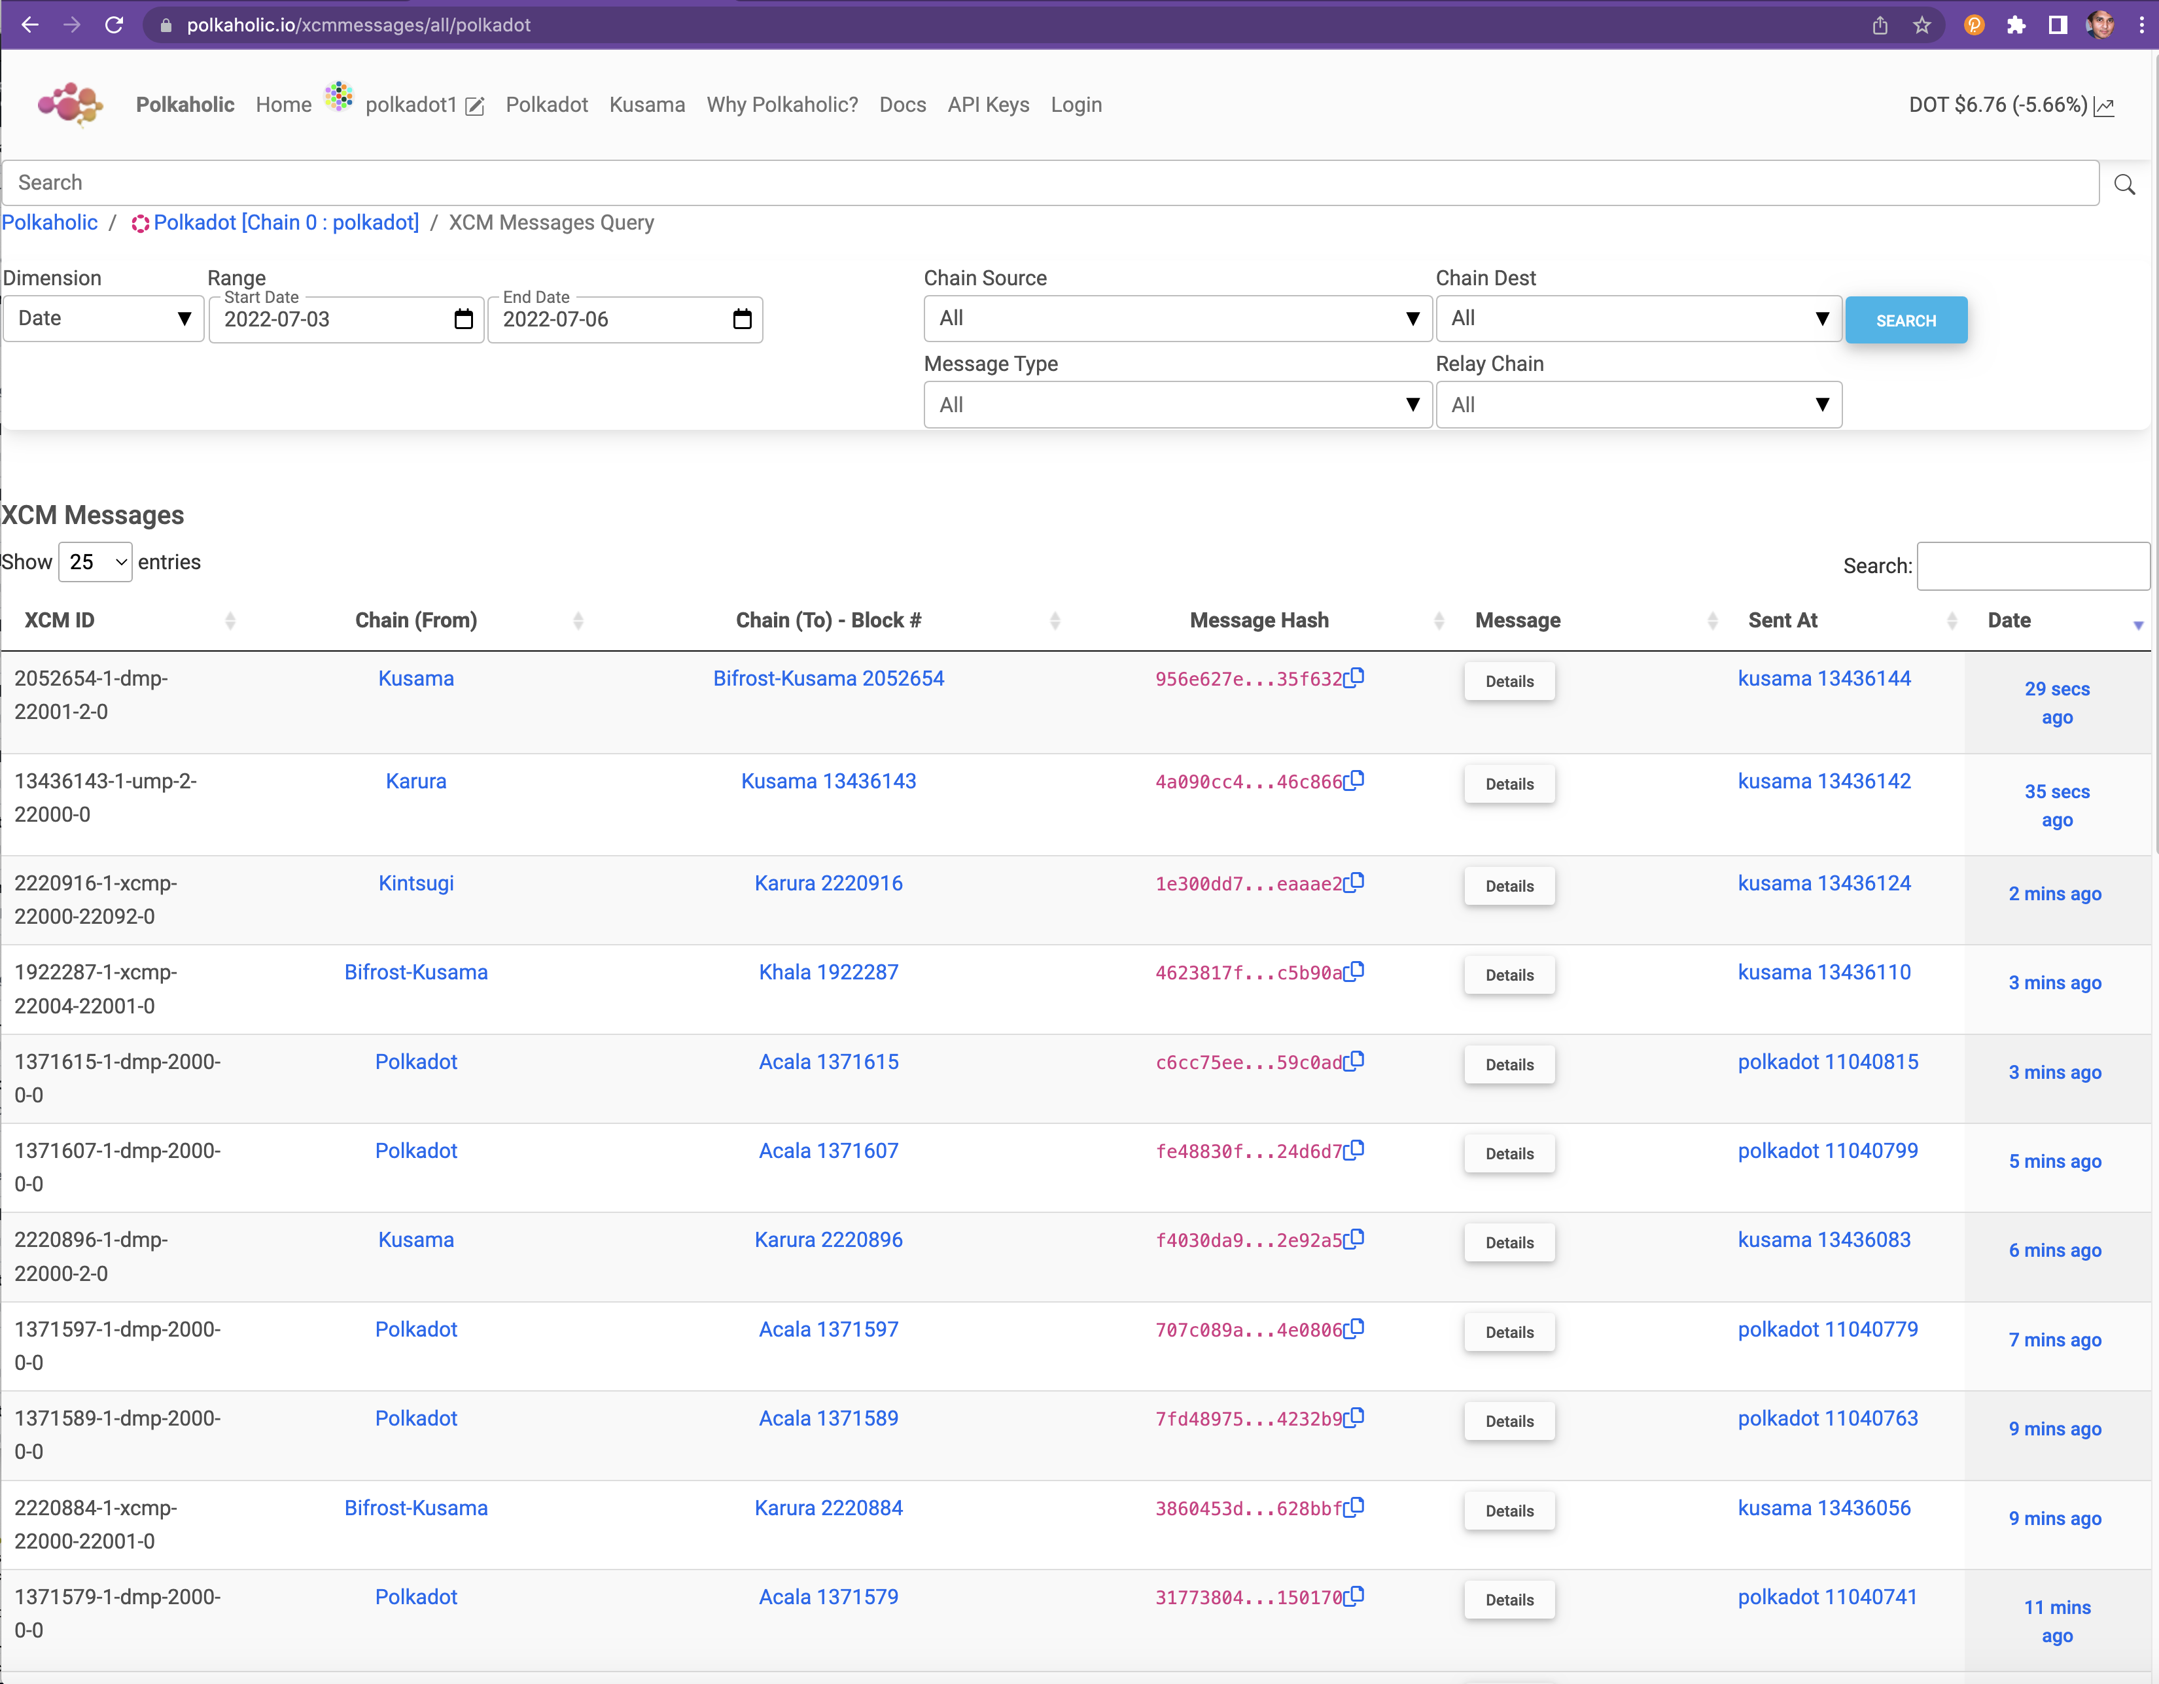Open the Karura chain link
2159x1684 pixels.
tap(416, 782)
